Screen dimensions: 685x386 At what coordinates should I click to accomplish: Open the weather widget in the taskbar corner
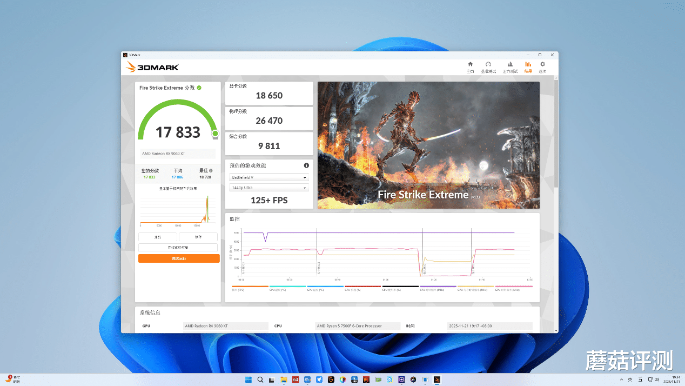pos(13,380)
